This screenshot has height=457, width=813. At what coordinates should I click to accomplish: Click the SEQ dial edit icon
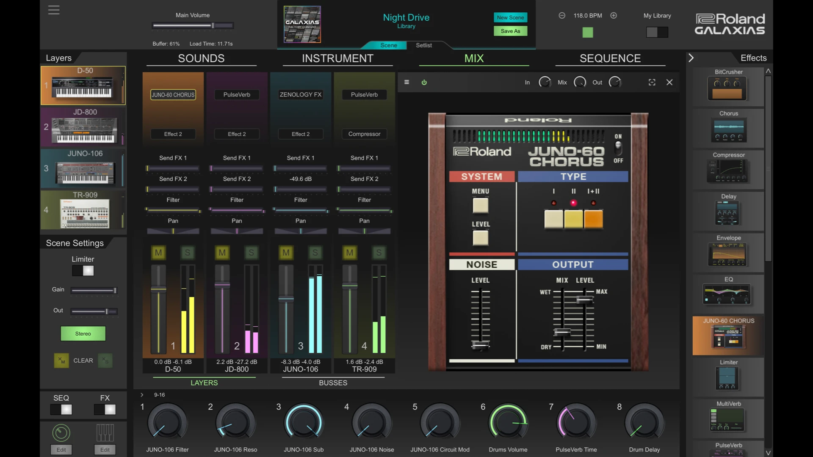[x=61, y=432]
